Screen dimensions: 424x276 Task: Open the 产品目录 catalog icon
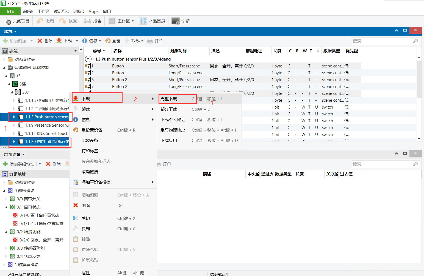143,21
